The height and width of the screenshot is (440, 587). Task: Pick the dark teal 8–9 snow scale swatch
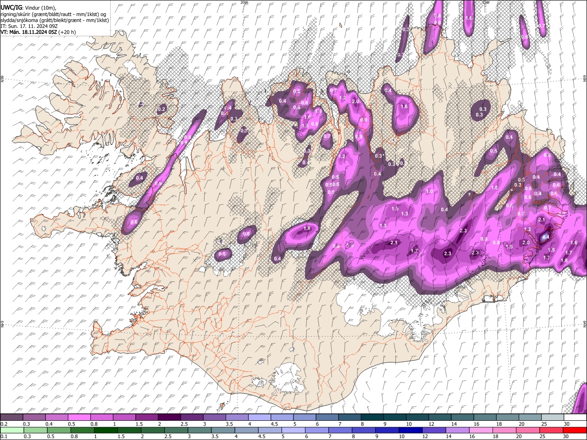tap(372, 418)
